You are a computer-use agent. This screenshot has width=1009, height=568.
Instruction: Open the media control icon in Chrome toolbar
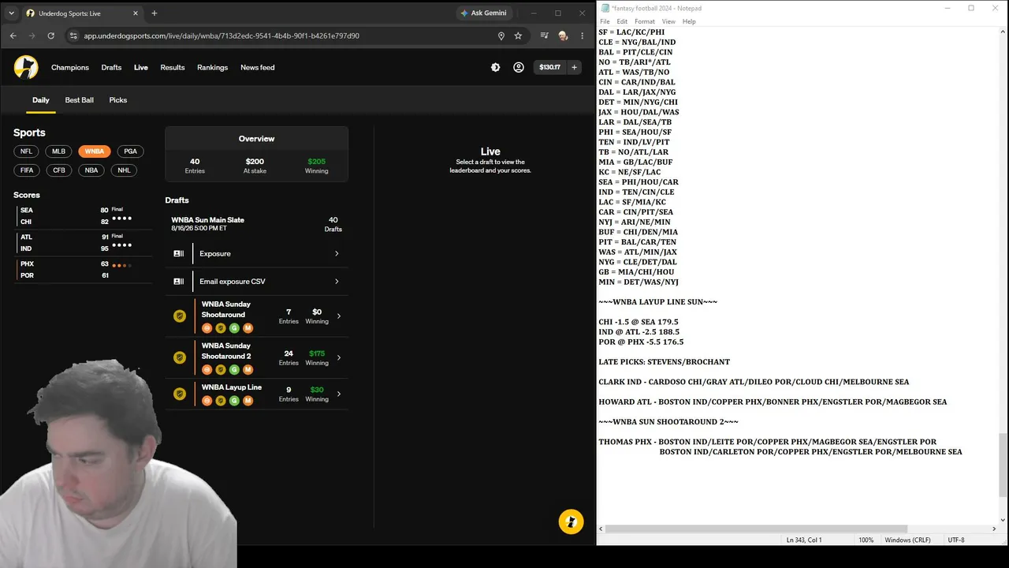point(544,35)
